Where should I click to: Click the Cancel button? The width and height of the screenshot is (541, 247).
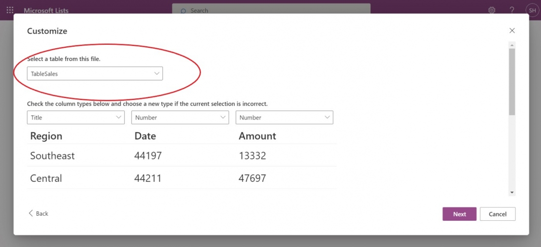(498, 214)
